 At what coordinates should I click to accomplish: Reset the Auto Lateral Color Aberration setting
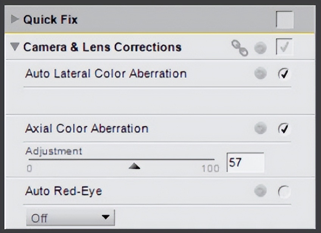tap(260, 74)
